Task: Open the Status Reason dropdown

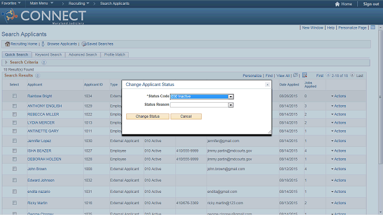Action: pos(202,105)
